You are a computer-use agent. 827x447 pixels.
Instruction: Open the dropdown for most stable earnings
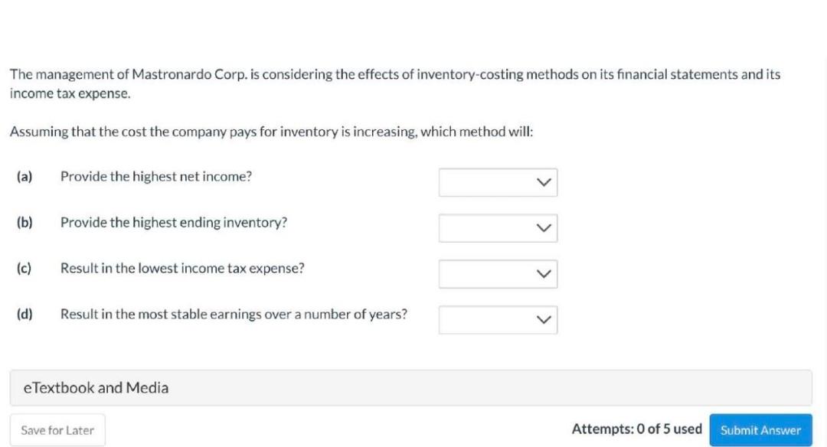(x=498, y=319)
